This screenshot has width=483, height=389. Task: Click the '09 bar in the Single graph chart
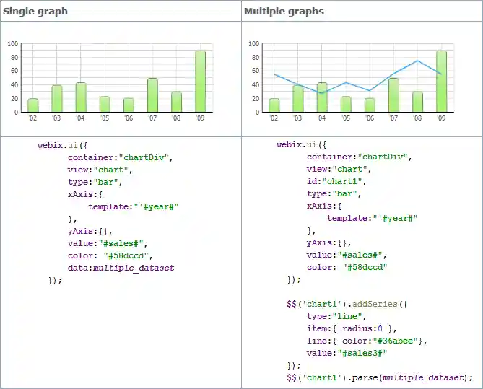pyautogui.click(x=200, y=82)
